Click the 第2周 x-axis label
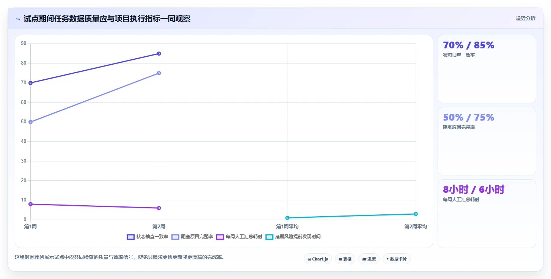This screenshot has height=279, width=551. pyautogui.click(x=159, y=226)
